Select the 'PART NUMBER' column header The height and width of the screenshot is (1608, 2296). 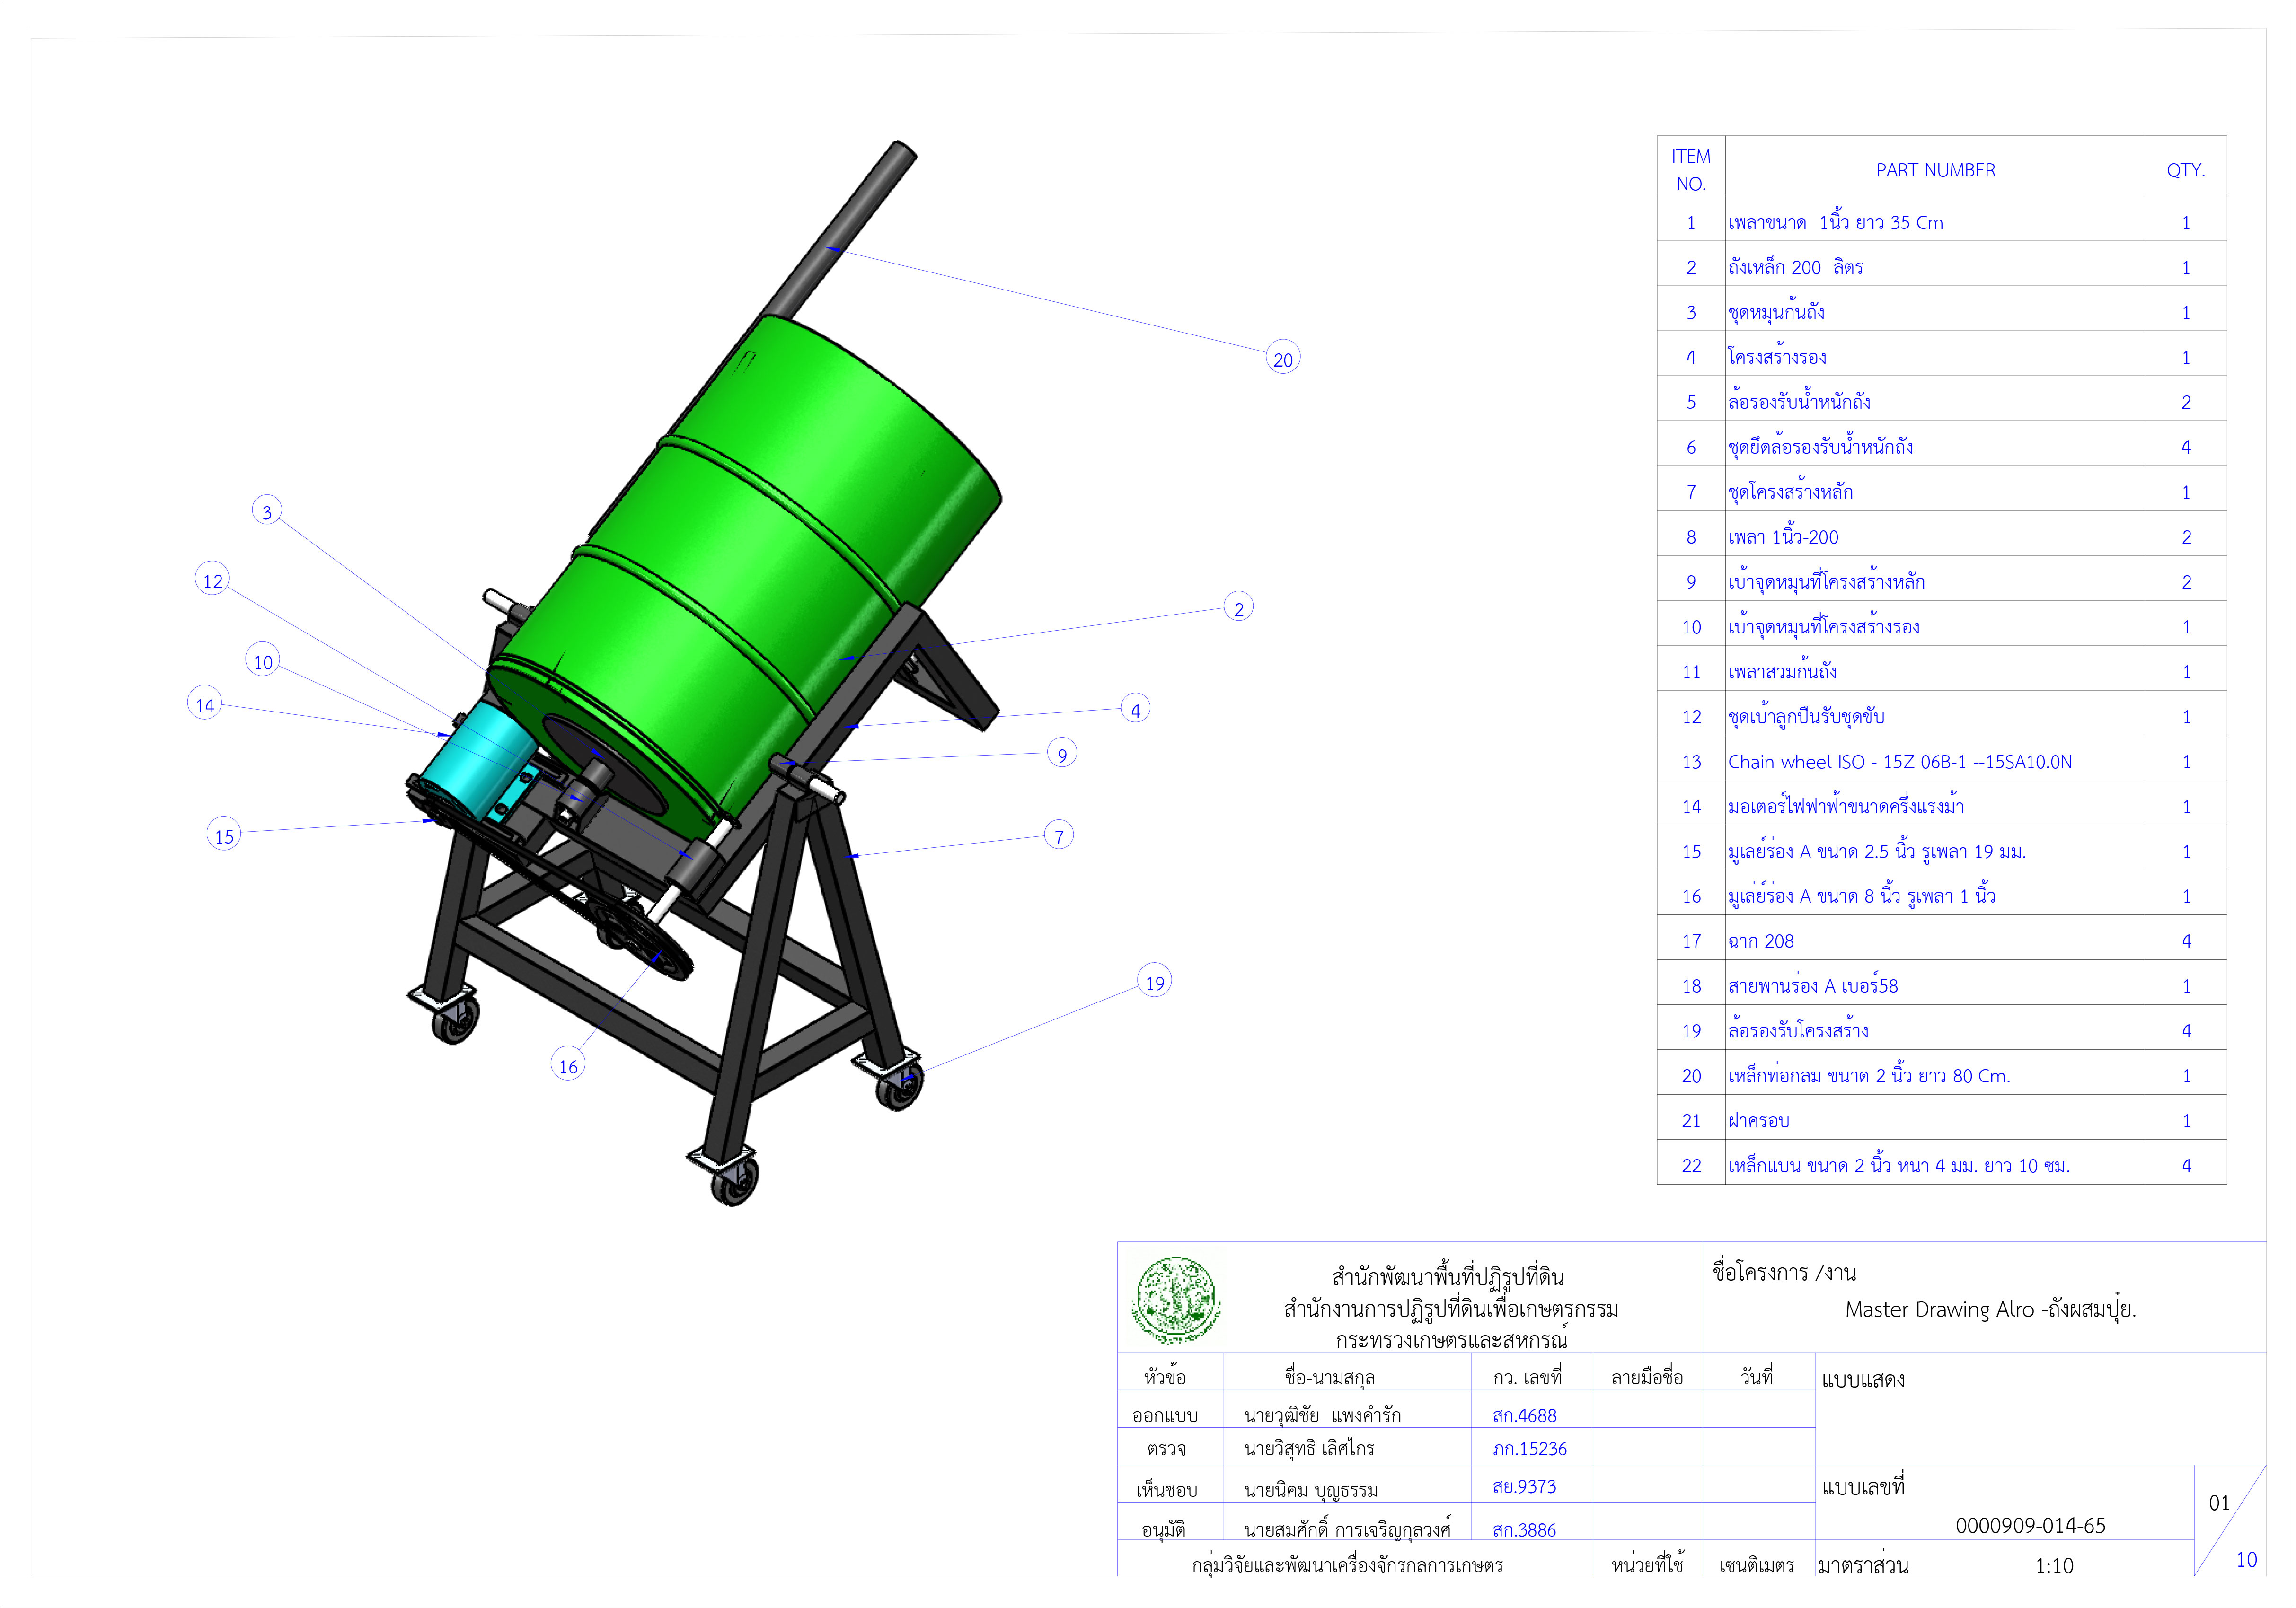[x=1935, y=170]
